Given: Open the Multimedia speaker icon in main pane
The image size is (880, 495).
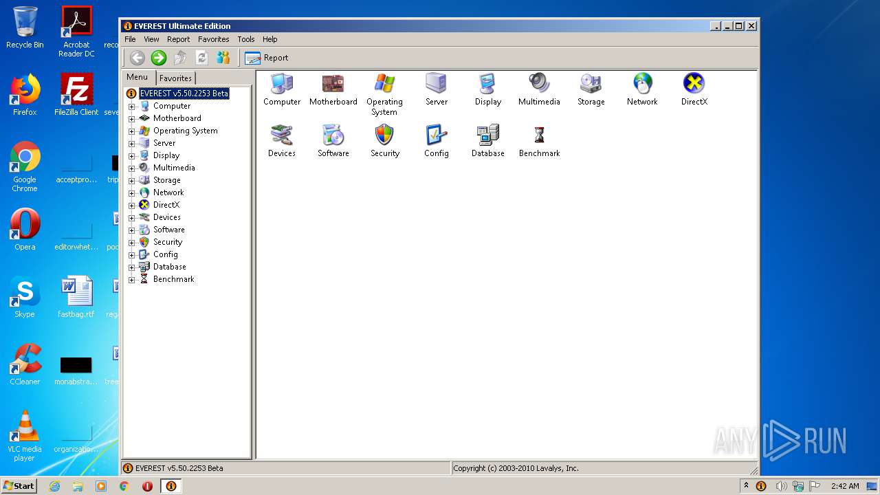Looking at the screenshot, I should tap(539, 84).
